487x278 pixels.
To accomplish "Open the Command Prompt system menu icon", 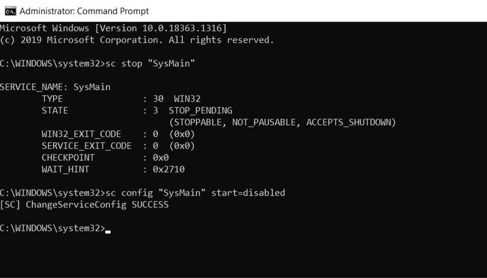I will point(10,11).
